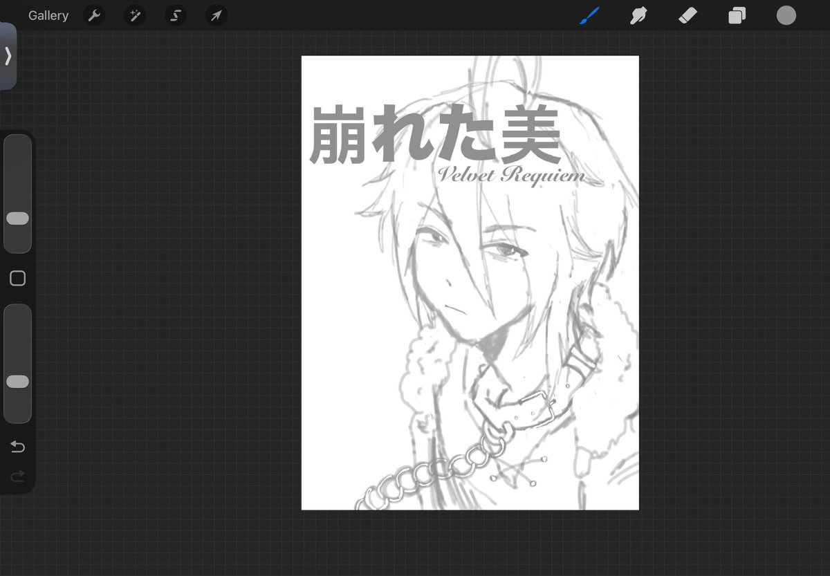Screen dimensions: 830x576
Task: Switch to the Smudge tool
Action: (638, 15)
